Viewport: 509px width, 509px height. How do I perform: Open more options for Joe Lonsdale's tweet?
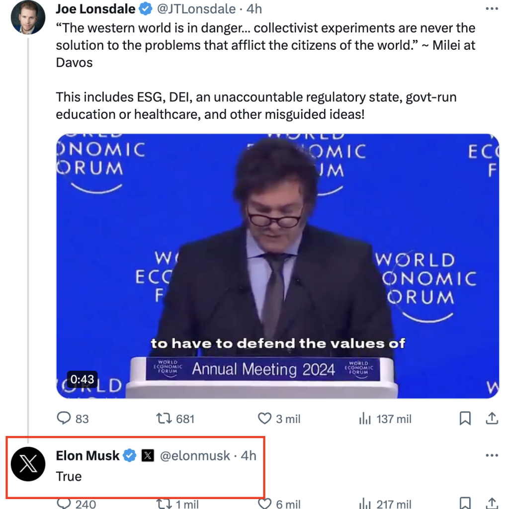tap(491, 9)
